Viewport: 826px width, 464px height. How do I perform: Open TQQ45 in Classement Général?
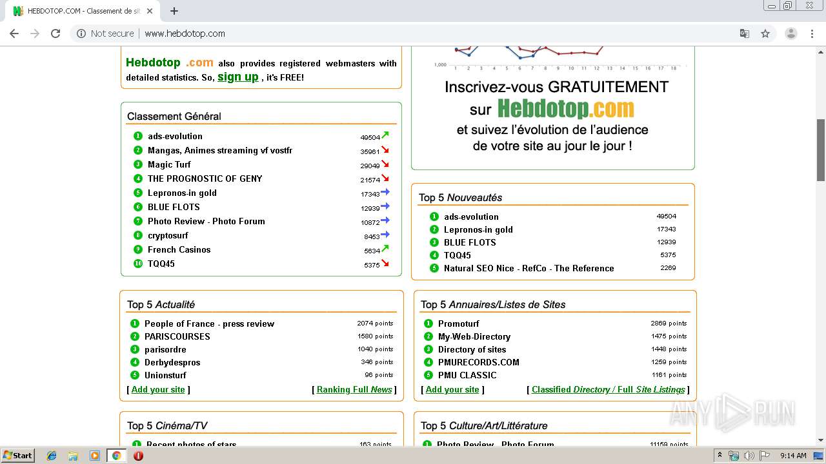pyautogui.click(x=161, y=264)
